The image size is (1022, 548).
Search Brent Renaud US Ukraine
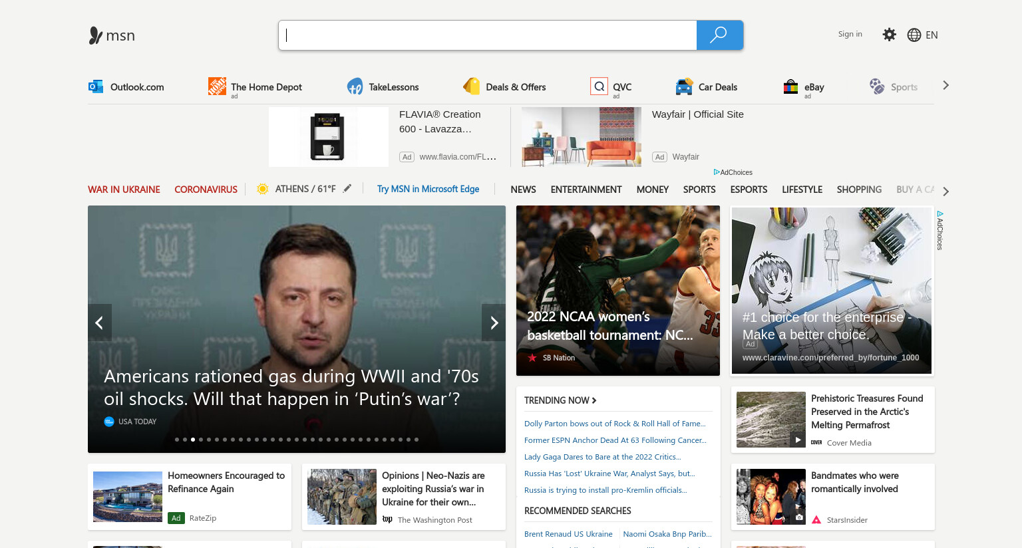coord(568,534)
